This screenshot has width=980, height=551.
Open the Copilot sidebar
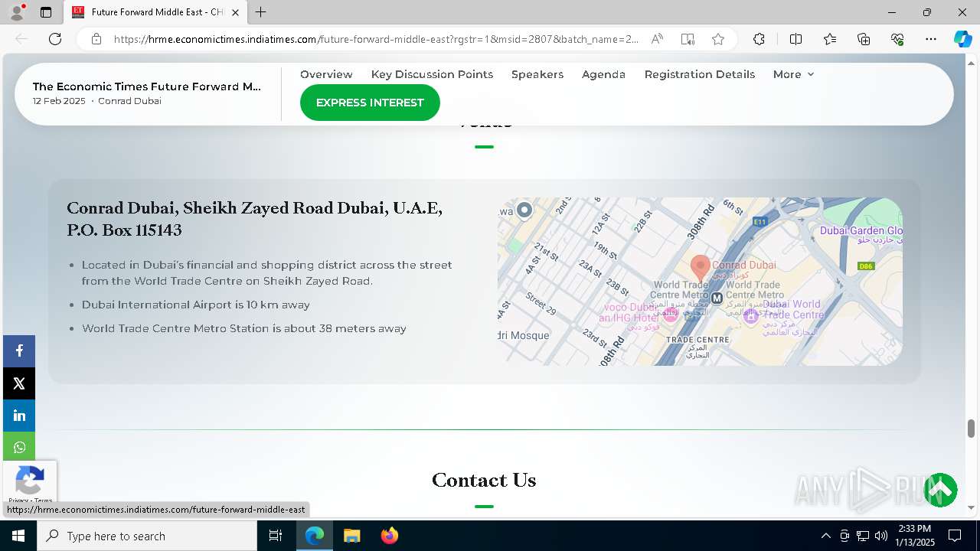(962, 39)
